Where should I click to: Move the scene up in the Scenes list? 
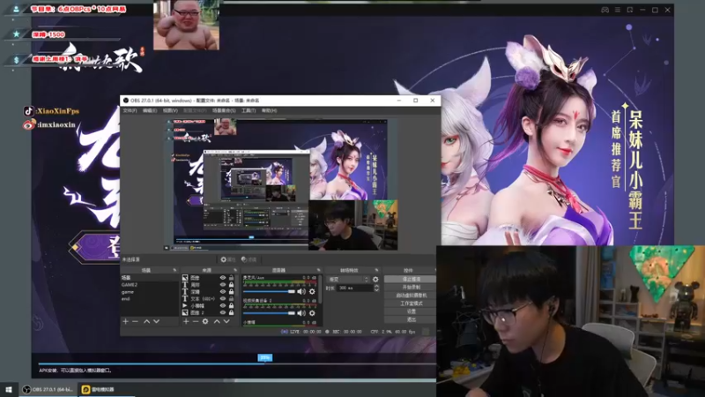click(x=146, y=321)
